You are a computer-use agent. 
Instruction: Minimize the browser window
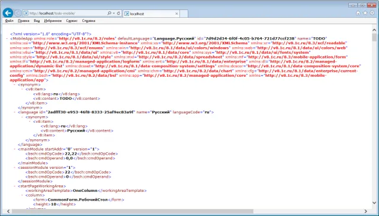(353, 5)
